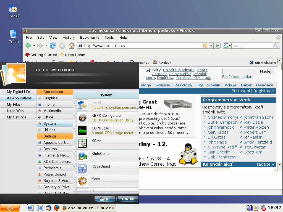Open My Settings in Ulteo menu
Image resolution: width=283 pixels, height=212 pixels.
click(19, 117)
